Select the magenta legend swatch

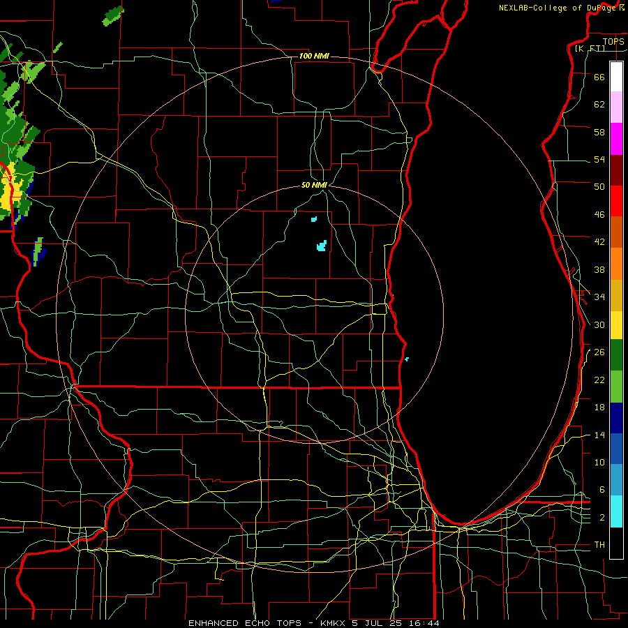616,139
